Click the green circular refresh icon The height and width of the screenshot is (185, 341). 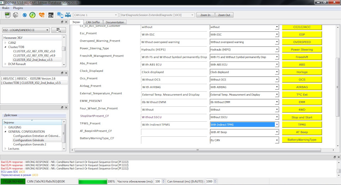pyautogui.click(x=32, y=15)
